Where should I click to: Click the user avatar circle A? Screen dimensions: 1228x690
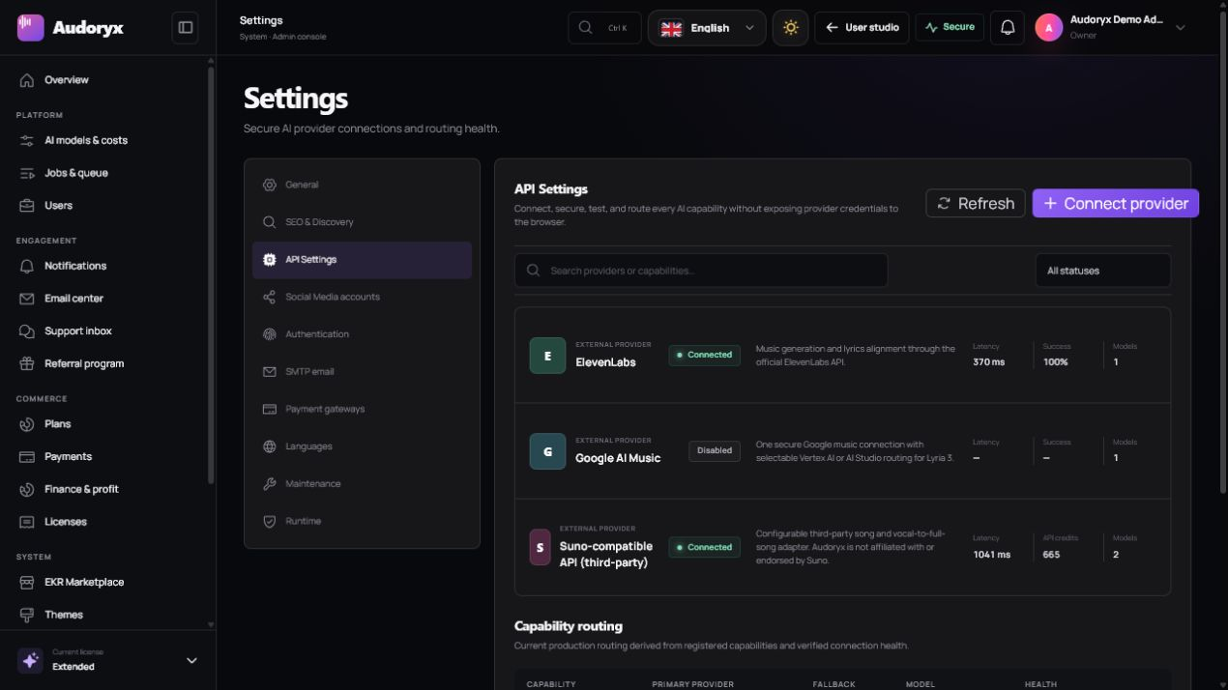click(1049, 27)
